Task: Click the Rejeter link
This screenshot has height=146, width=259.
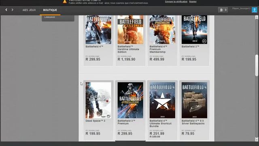Action: (193, 2)
